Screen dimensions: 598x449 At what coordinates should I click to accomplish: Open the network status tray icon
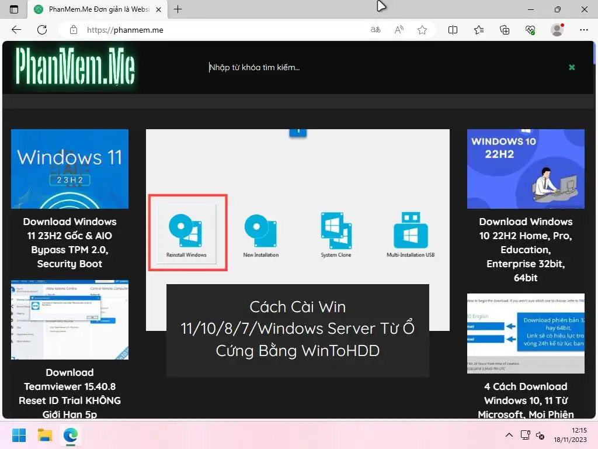525,435
